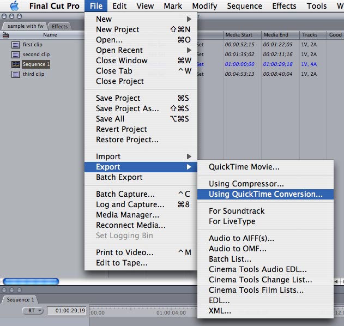Choose Close Window

coord(141,61)
